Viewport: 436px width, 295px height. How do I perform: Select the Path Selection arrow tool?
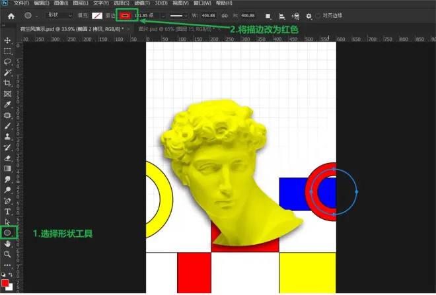(x=7, y=222)
